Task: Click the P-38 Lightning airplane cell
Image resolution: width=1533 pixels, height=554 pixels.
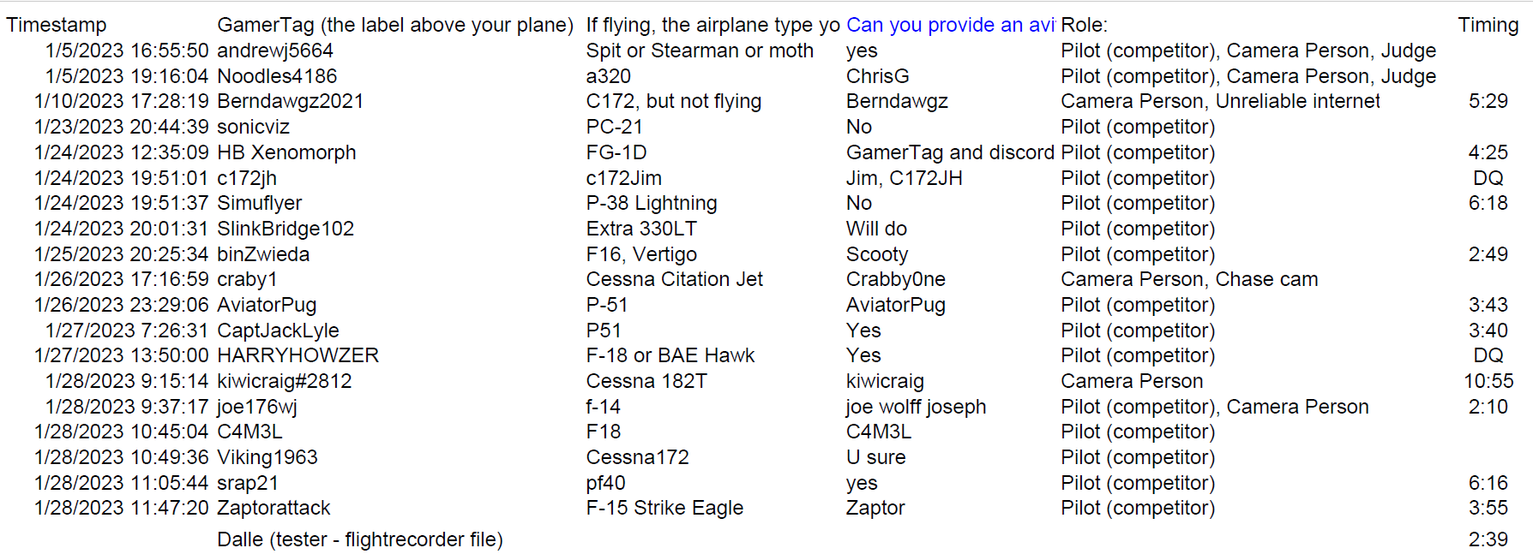Action: (x=652, y=203)
